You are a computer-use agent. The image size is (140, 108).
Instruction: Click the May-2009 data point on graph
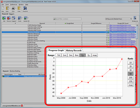[61, 93]
